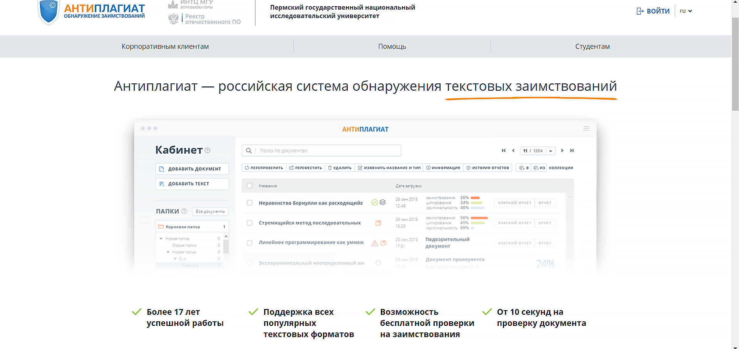This screenshot has width=739, height=349.
Task: Go to first page arrow in preview
Action: [x=504, y=151]
